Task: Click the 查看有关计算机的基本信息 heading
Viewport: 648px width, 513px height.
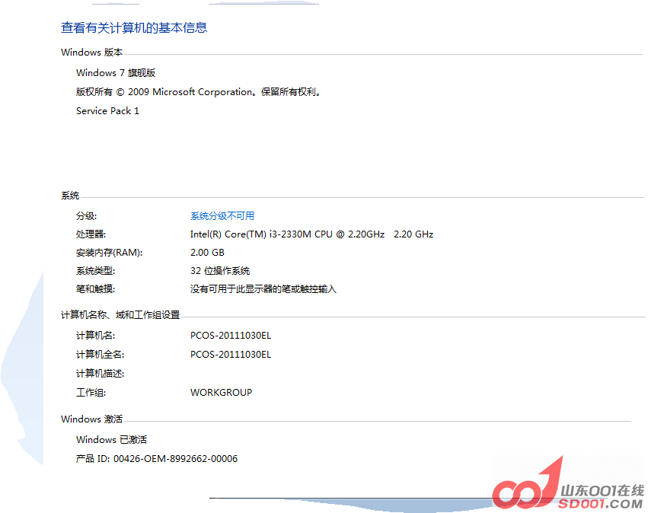Action: click(134, 28)
